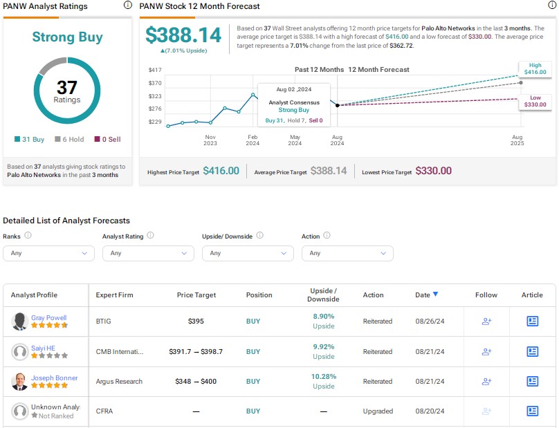Expand the Upside/Downside filter dropdown
This screenshot has height=428, width=559.
pos(248,253)
